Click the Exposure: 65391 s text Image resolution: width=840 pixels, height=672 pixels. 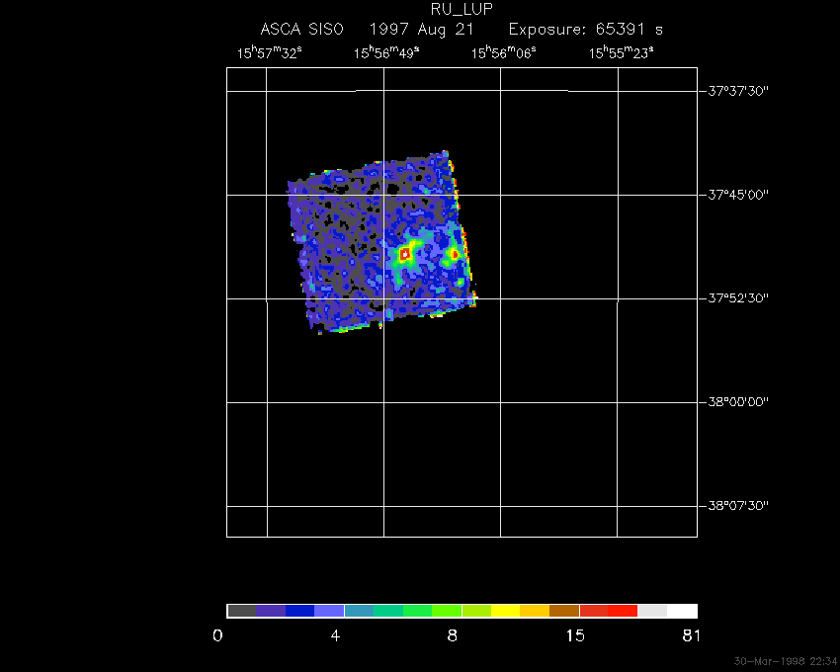[585, 30]
